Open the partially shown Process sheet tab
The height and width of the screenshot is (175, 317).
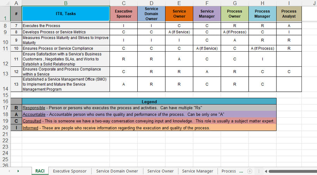[229, 171]
